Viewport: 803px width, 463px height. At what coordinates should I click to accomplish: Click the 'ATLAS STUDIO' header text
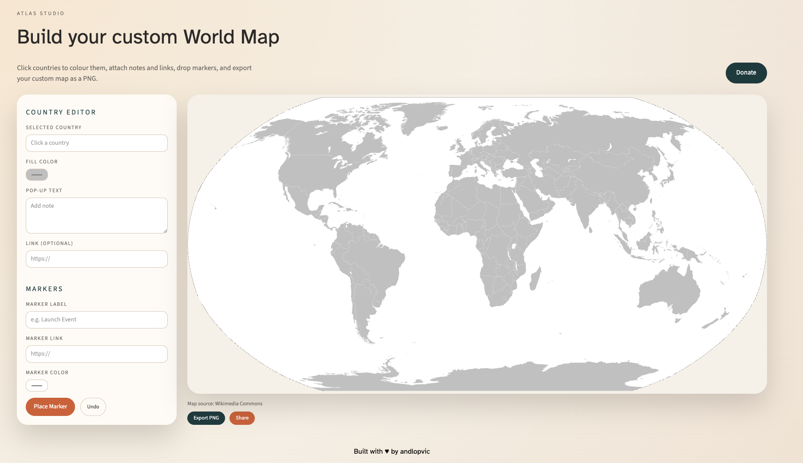coord(40,13)
